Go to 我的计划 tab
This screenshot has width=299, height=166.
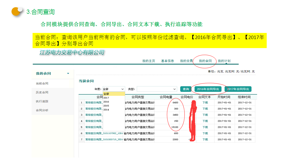224,61
